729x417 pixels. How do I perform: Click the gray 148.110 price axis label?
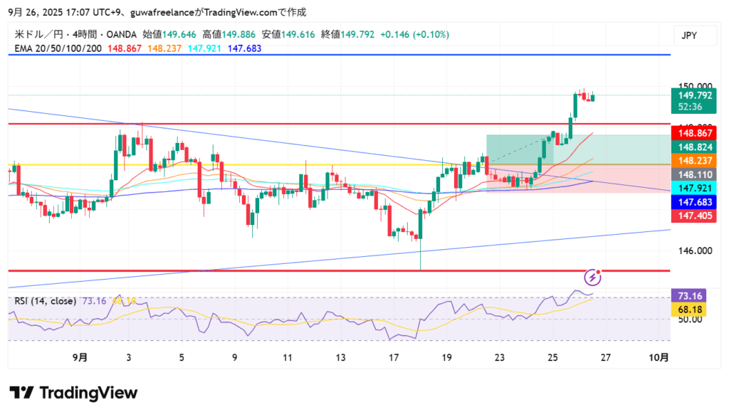[x=696, y=174]
